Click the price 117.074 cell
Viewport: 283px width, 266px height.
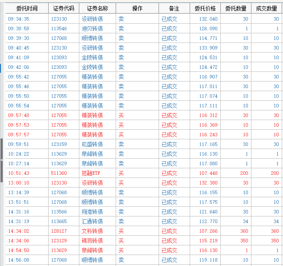[208, 96]
